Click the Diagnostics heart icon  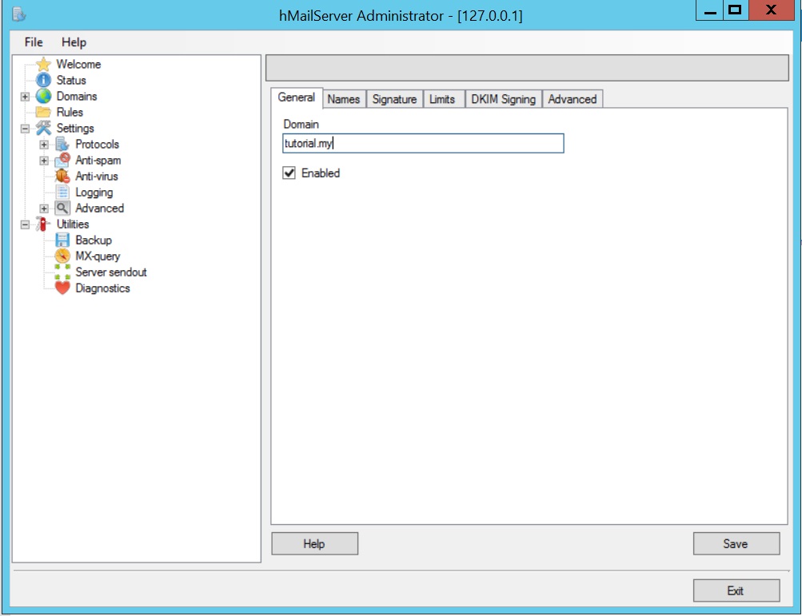[x=62, y=288]
